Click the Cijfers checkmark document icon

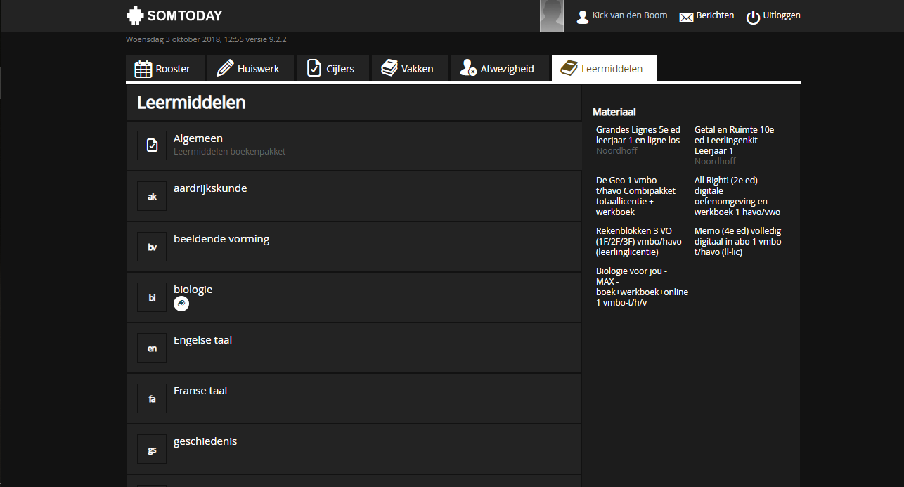(314, 68)
